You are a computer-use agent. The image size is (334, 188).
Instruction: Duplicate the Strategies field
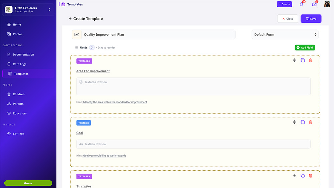(x=303, y=176)
